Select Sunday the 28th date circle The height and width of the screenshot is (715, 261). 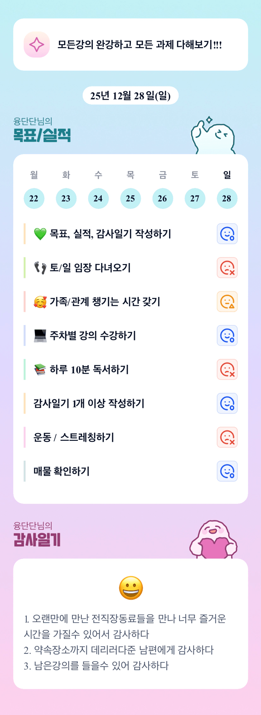point(227,198)
